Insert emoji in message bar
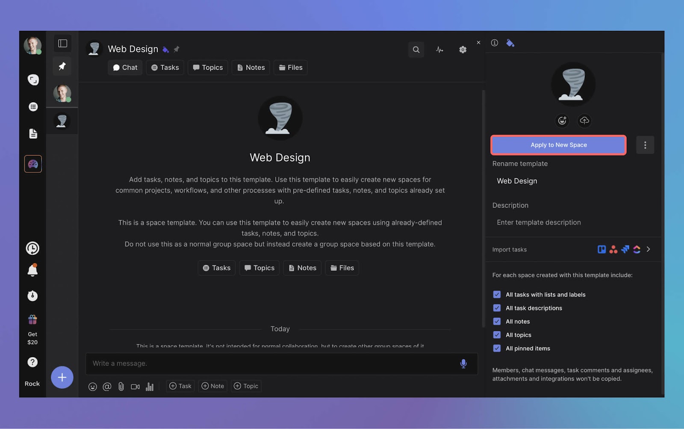684x429 pixels. [92, 387]
